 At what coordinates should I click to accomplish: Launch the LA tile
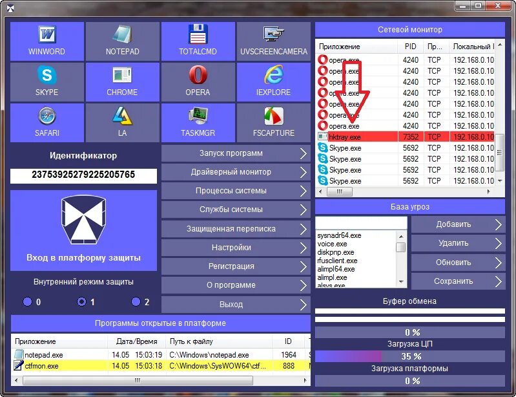pyautogui.click(x=123, y=123)
